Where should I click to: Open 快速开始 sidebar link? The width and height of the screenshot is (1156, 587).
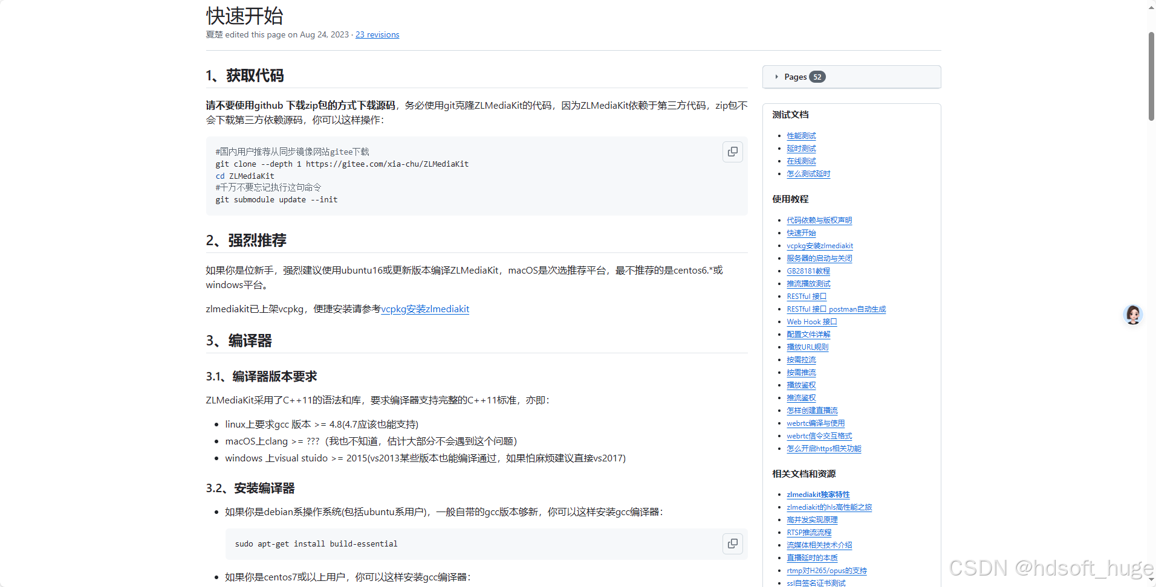pyautogui.click(x=801, y=233)
